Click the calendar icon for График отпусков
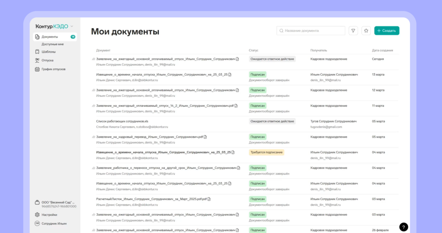 pyautogui.click(x=37, y=69)
